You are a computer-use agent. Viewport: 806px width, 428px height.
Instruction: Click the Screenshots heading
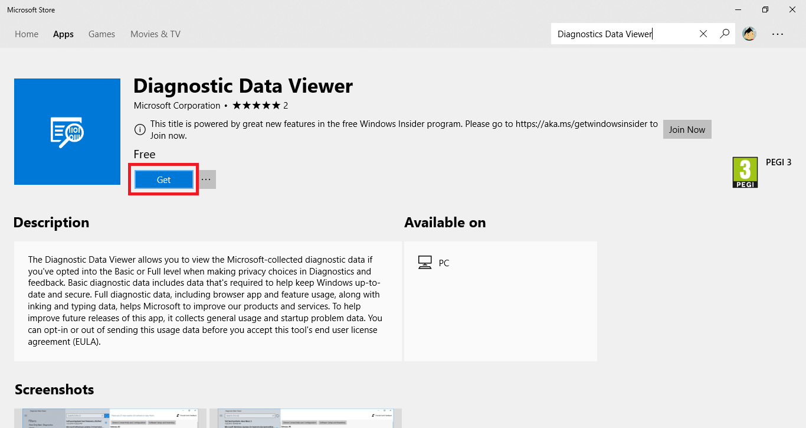pos(54,390)
